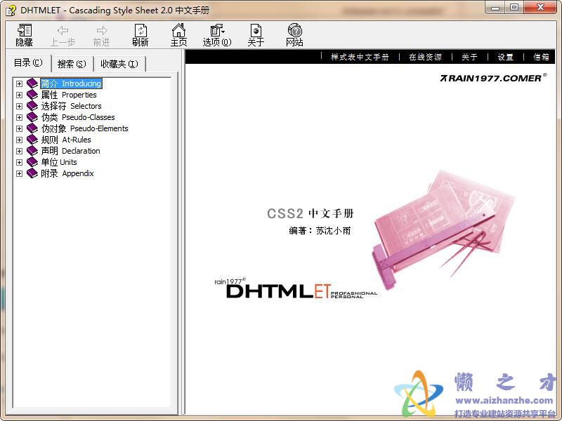Screen dimensions: 562x421
Task: Click the pink blueprint cover illustration
Action: click(443, 229)
